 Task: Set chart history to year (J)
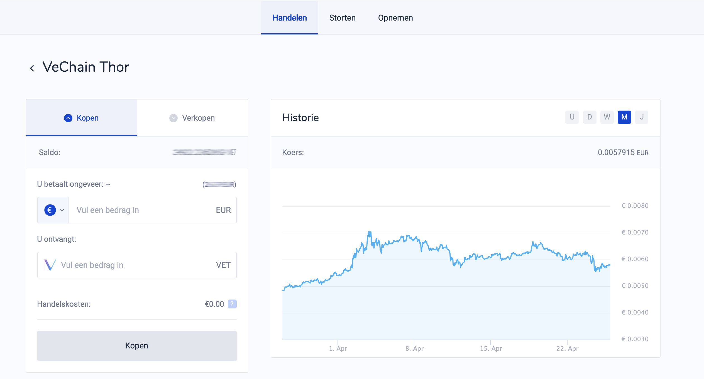(642, 117)
